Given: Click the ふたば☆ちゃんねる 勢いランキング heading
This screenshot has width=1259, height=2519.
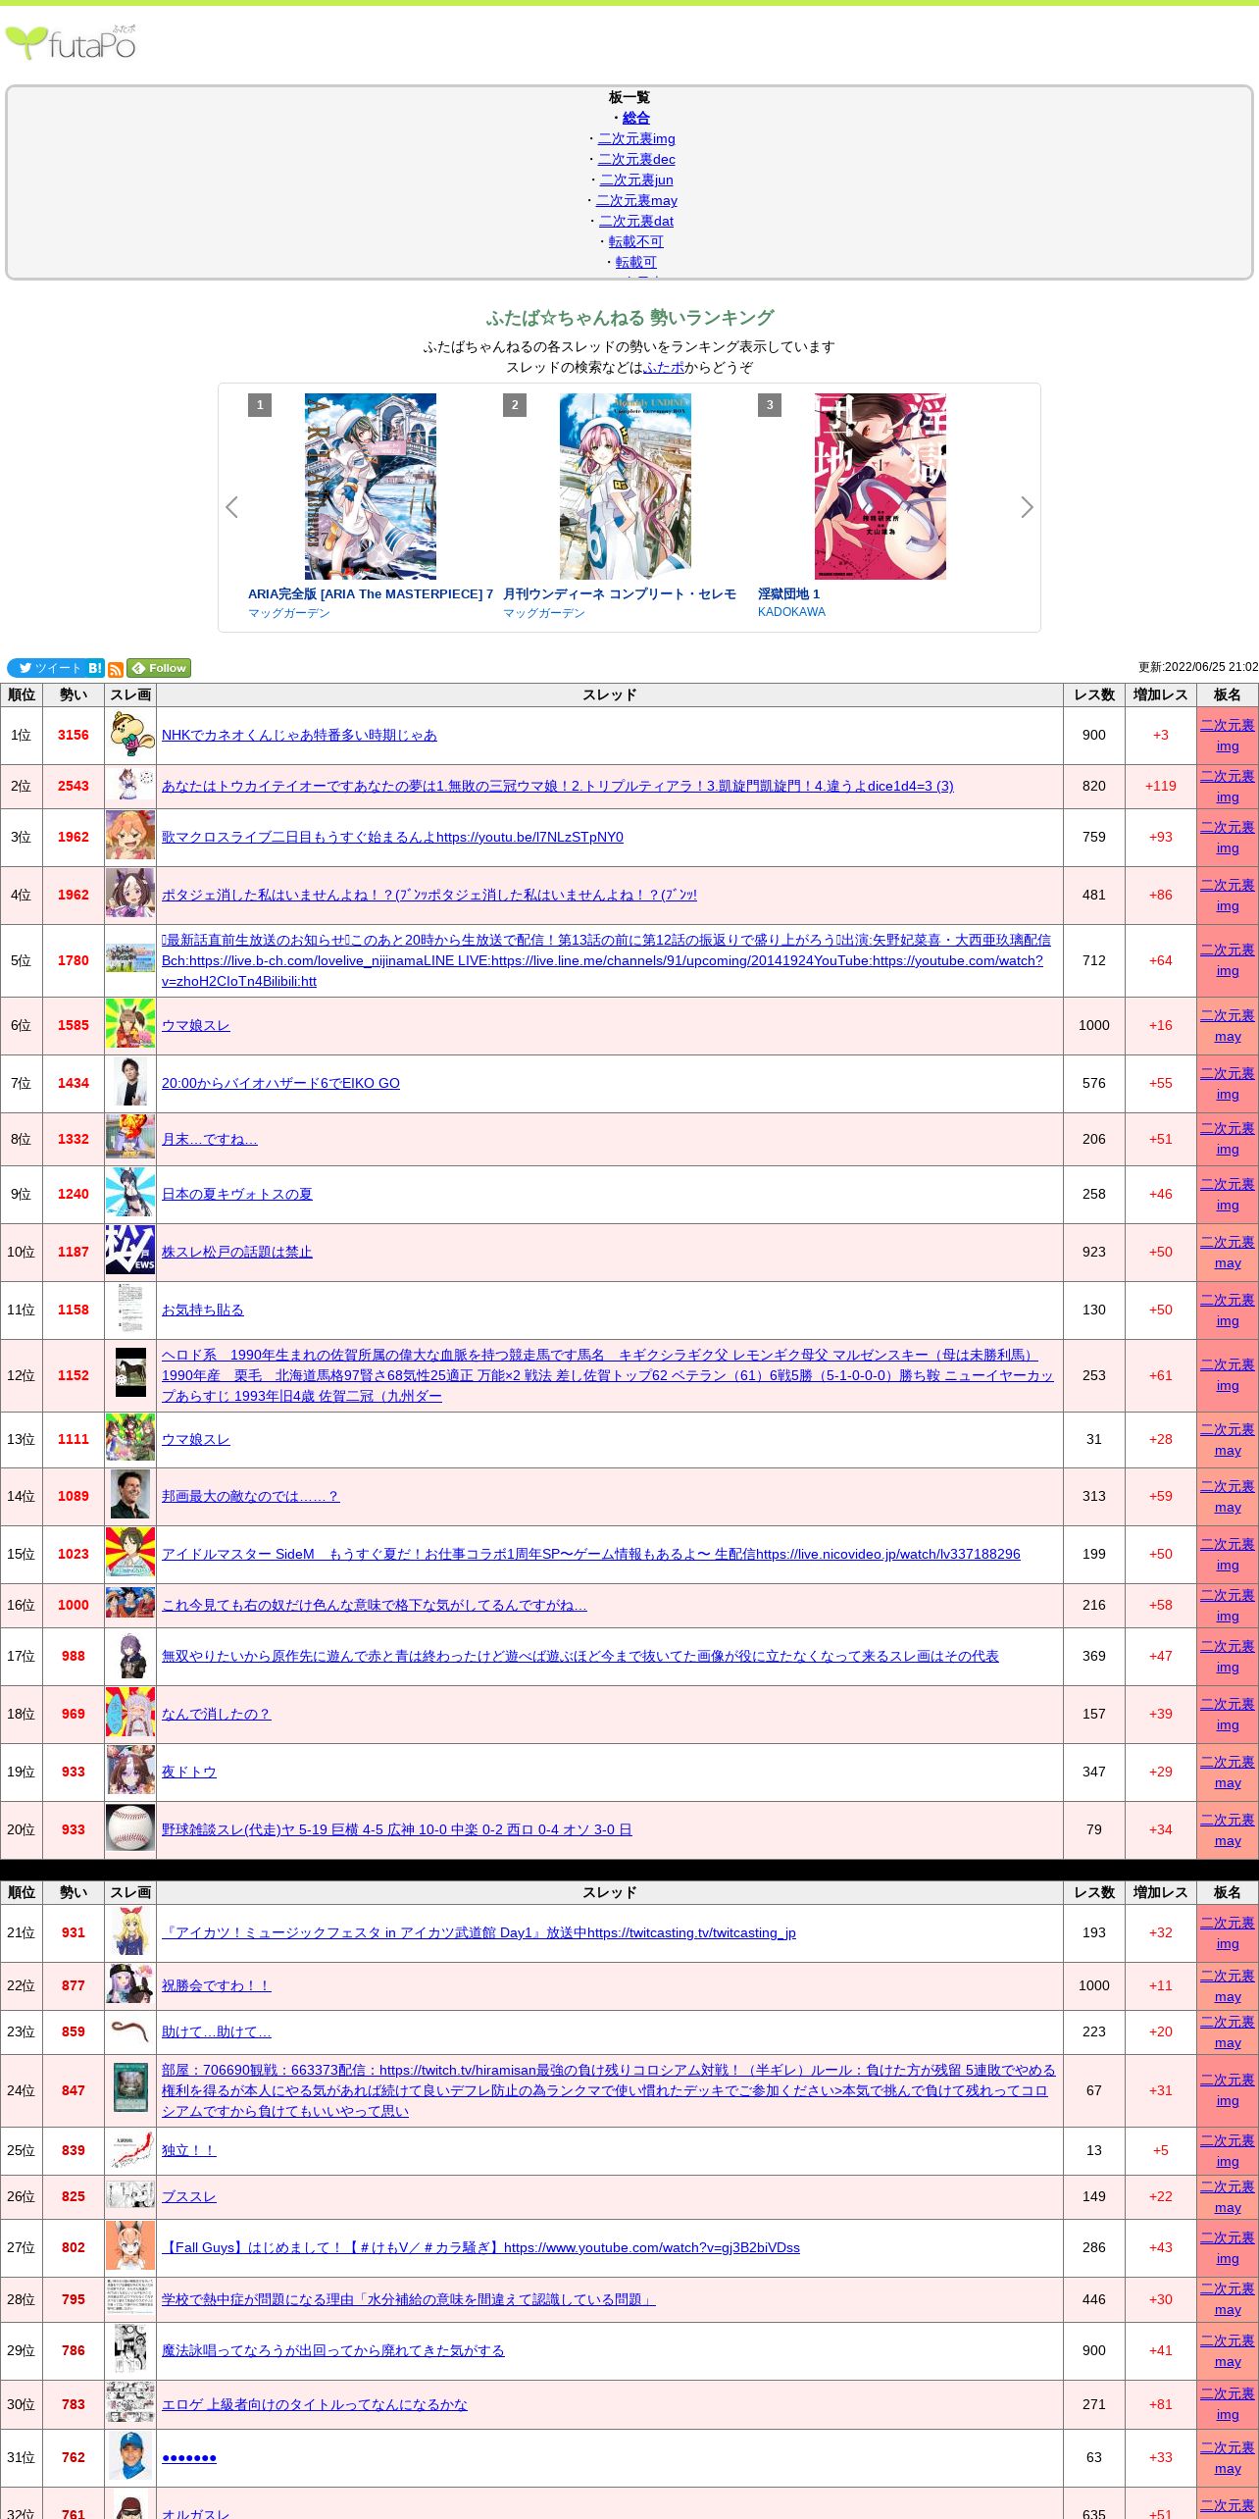Looking at the screenshot, I should (629, 318).
